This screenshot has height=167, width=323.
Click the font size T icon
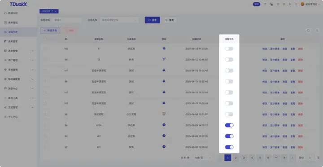pos(265,4)
